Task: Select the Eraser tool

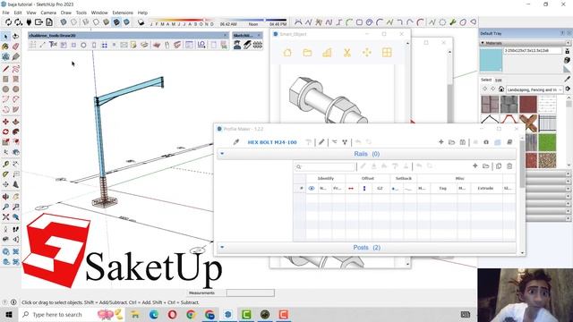Action: coord(16,47)
